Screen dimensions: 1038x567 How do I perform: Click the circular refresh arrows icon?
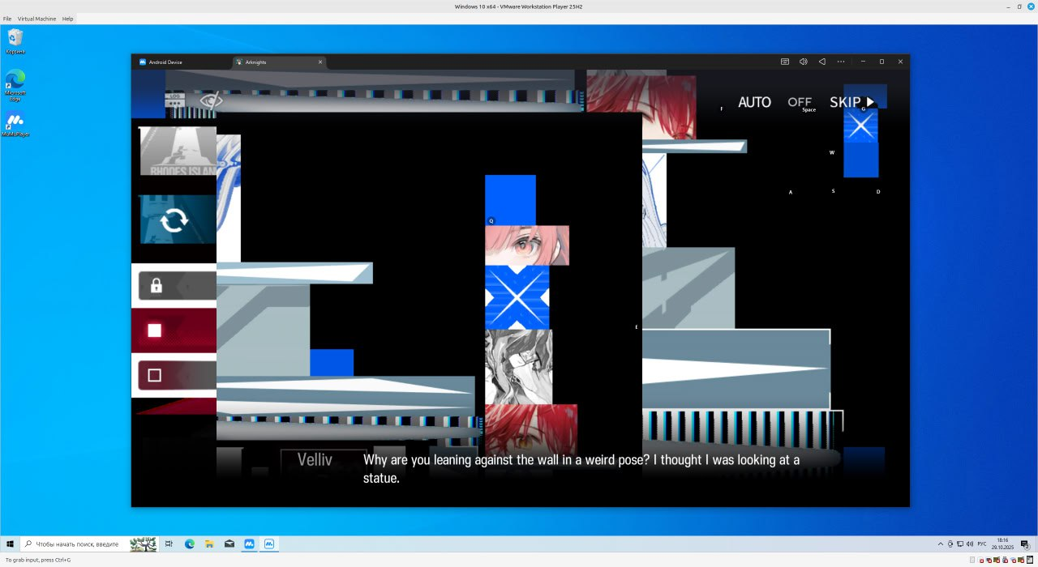pyautogui.click(x=174, y=220)
